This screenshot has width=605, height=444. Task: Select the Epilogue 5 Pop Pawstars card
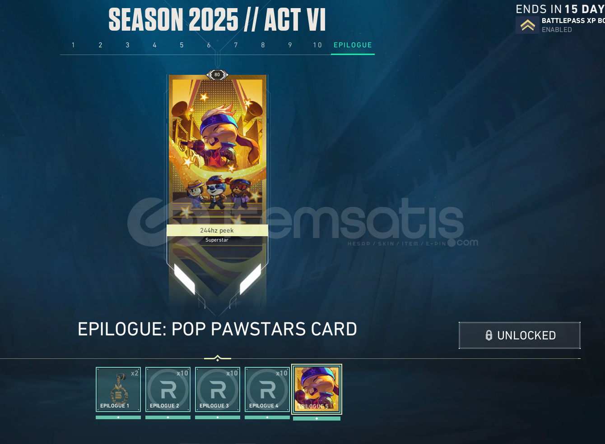pos(316,389)
